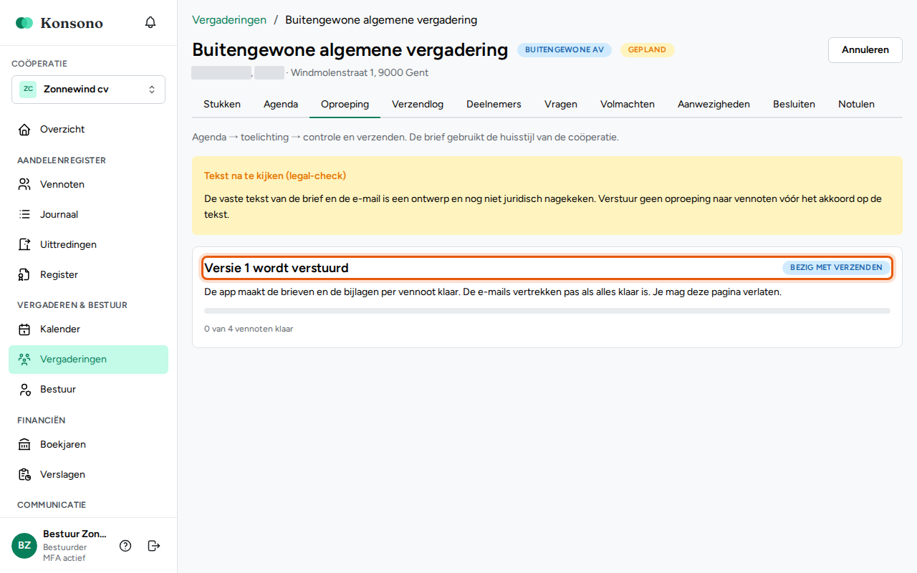Click the Annuleren button
Screen dimensions: 917x573
click(865, 50)
